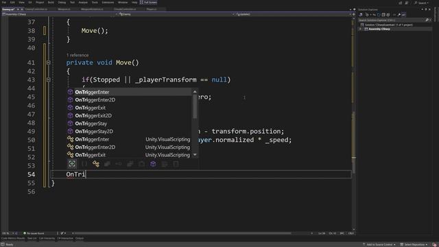Open the Call Hierarchy tab
Viewport: 439px width, 247px height.
(x=47, y=238)
